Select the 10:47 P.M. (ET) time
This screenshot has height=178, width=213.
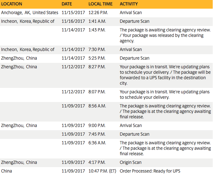[x=102, y=171]
